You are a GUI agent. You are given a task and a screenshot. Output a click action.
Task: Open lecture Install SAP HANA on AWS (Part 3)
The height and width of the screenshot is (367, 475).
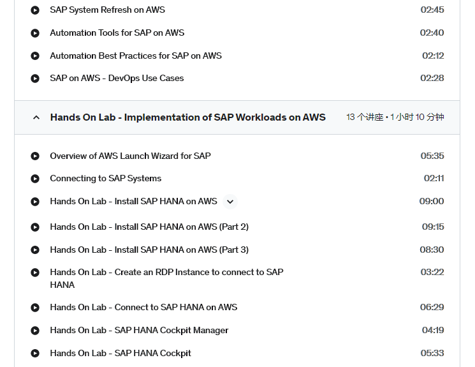[x=149, y=250]
